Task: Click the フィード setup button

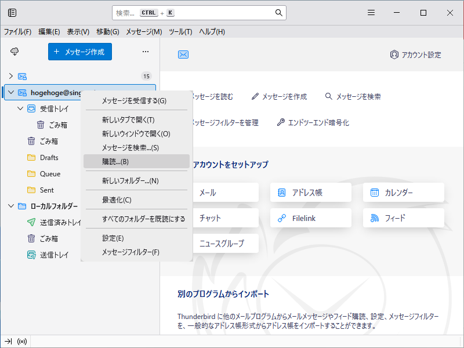Action: (x=404, y=218)
